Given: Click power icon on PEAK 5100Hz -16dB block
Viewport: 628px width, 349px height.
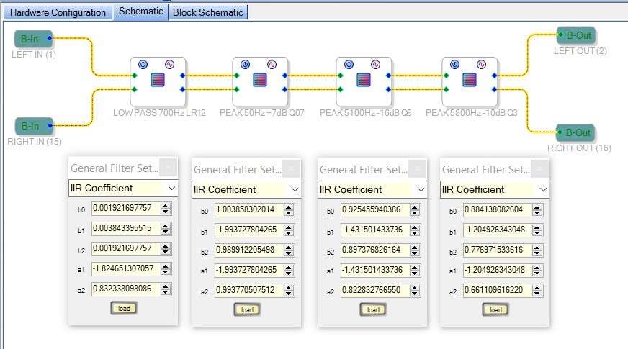Looking at the screenshot, I should coord(349,65).
